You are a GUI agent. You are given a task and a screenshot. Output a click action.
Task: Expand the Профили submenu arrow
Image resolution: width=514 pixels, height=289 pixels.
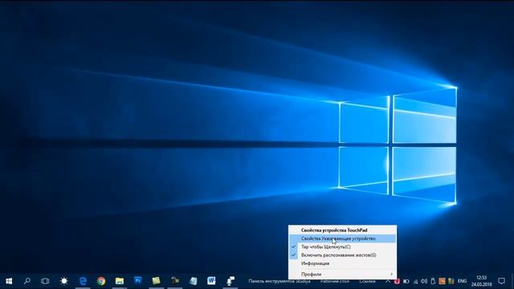391,274
